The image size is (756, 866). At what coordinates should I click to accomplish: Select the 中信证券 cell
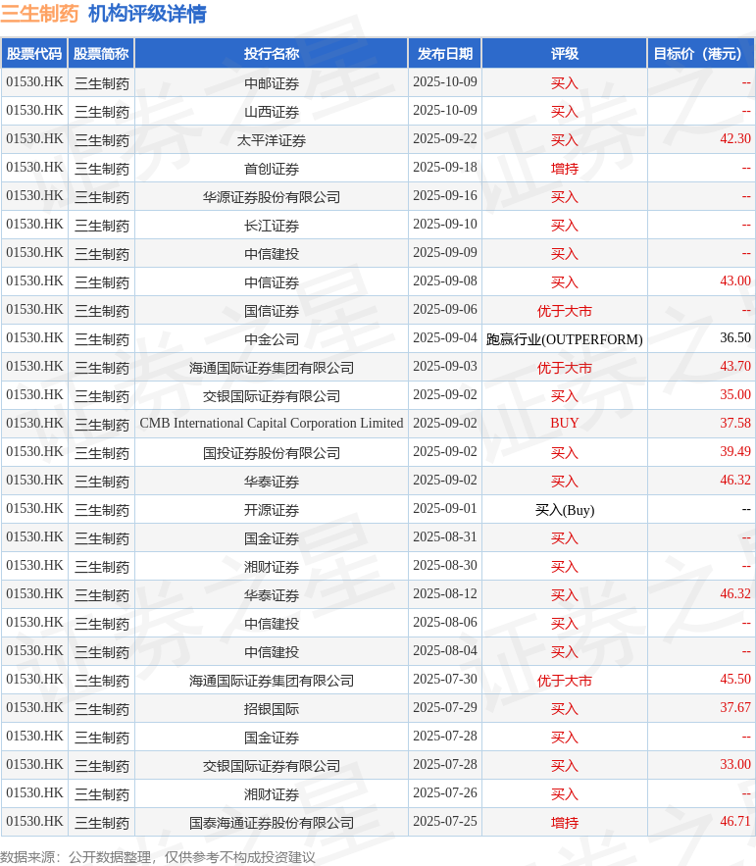[272, 282]
